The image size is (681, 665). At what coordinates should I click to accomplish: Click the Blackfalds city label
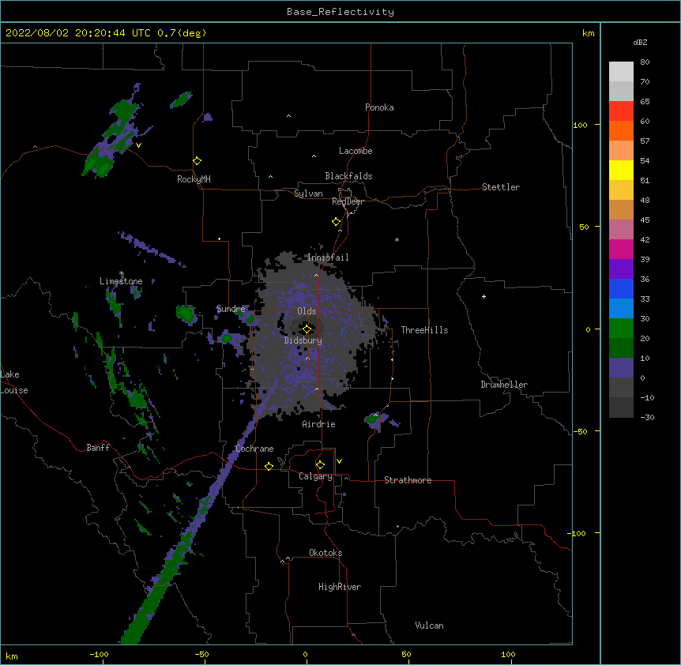click(348, 176)
